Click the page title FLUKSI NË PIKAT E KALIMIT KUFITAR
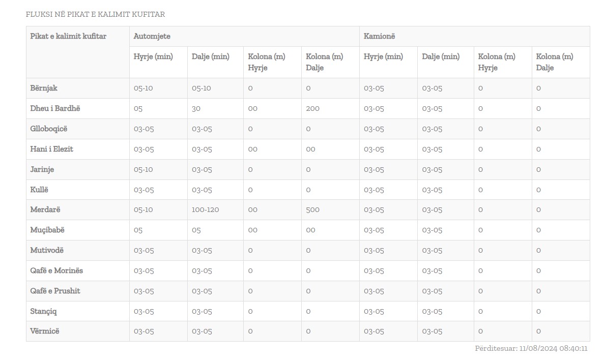The image size is (604, 363). point(95,14)
